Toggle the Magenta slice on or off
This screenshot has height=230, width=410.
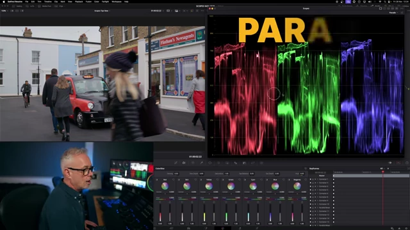point(289,180)
